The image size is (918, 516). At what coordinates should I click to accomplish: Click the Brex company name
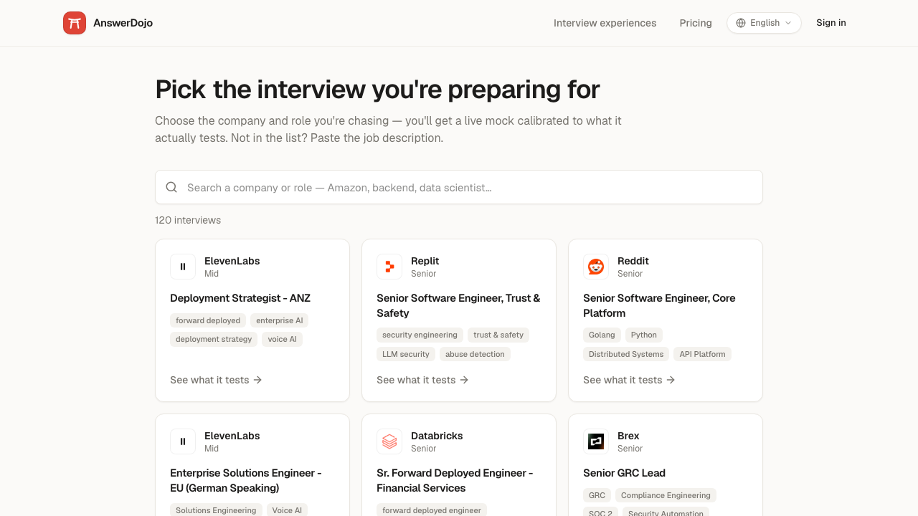[x=628, y=436]
